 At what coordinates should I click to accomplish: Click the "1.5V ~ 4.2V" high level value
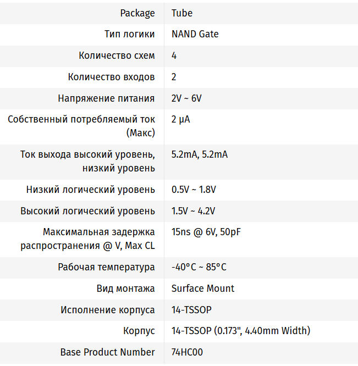(193, 211)
